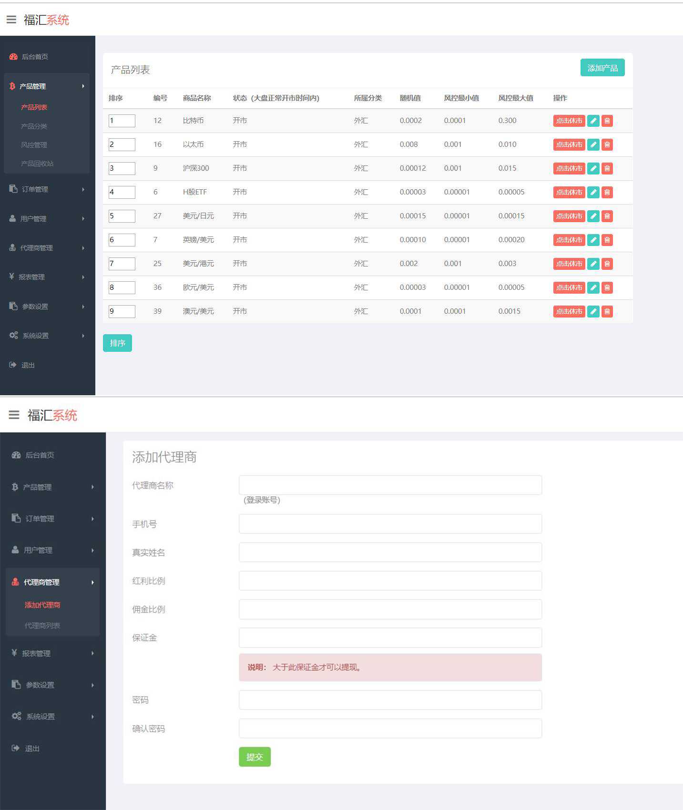
Task: Click 点击休市 button for 澳元/美元
Action: pyautogui.click(x=569, y=311)
